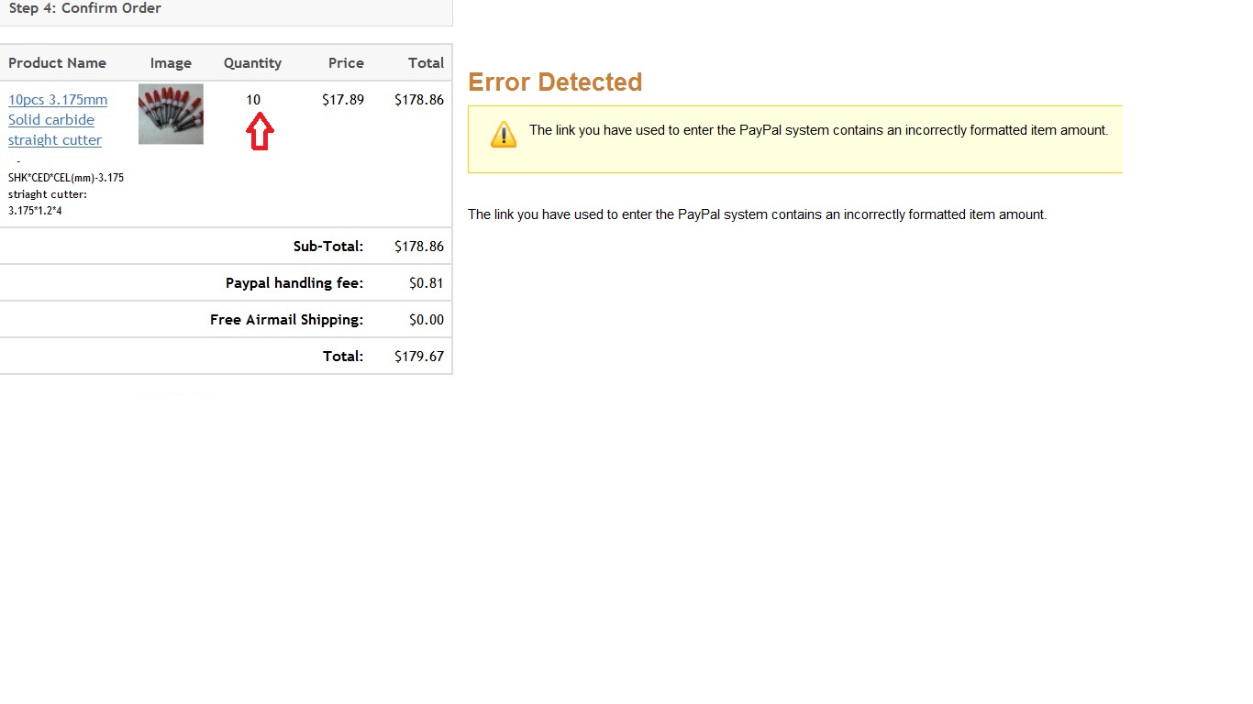Click the Error Detected heading
The image size is (1253, 704).
(x=555, y=82)
